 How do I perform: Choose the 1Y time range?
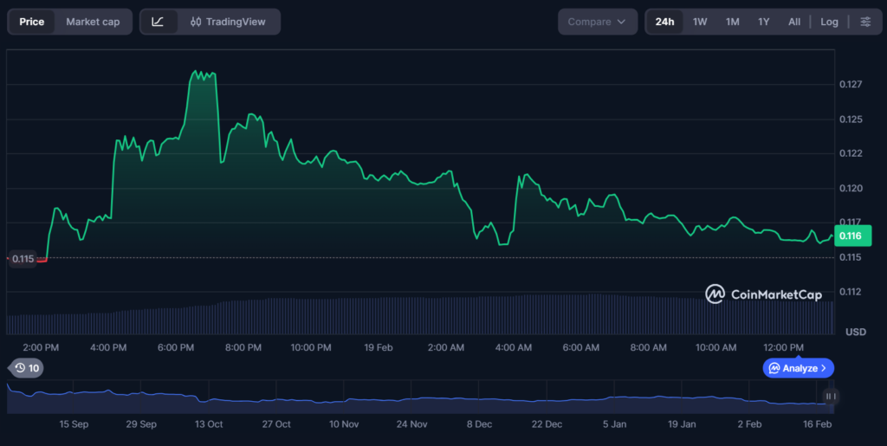click(763, 22)
